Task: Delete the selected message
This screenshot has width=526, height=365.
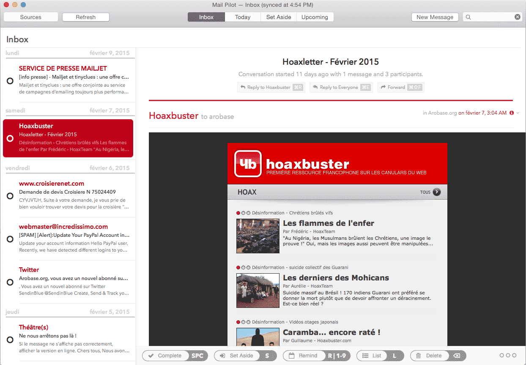Action: 438,356
